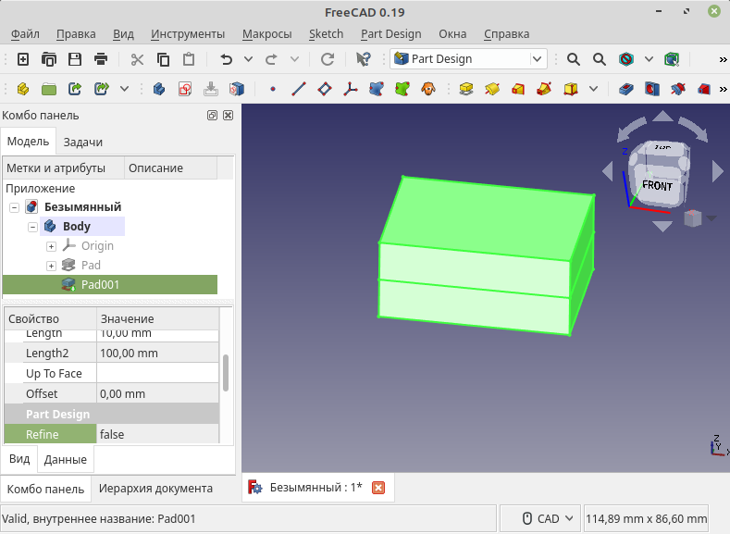
Task: Activate the What's This help pointer
Action: coord(364,59)
